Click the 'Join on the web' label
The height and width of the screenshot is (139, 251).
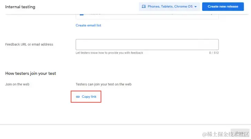pyautogui.click(x=17, y=84)
